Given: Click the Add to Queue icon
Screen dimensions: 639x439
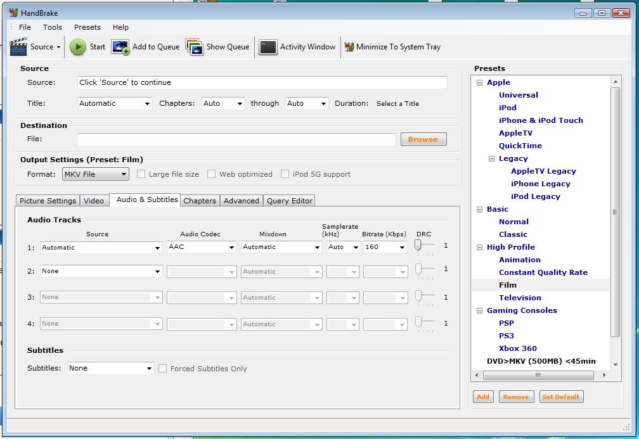Looking at the screenshot, I should [x=120, y=48].
